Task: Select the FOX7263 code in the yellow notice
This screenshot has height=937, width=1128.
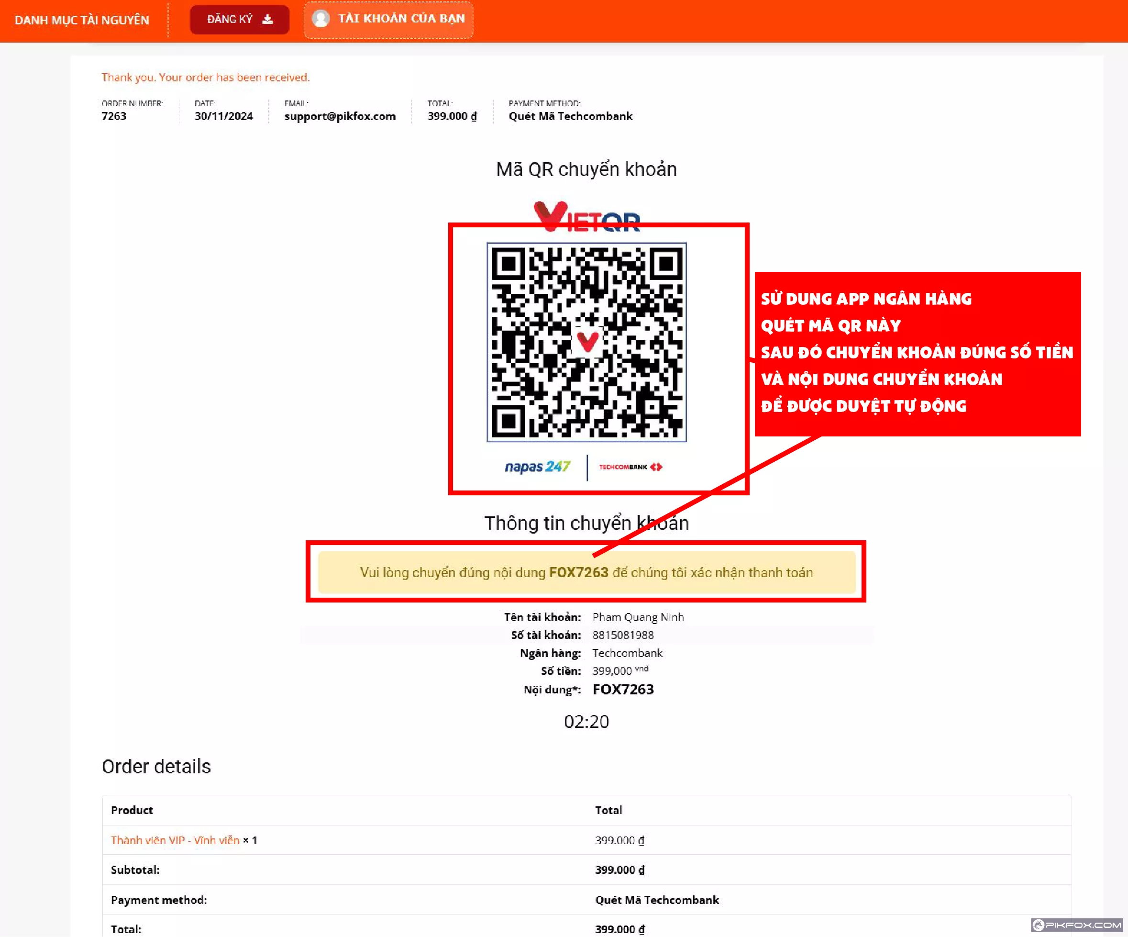Action: click(x=578, y=573)
